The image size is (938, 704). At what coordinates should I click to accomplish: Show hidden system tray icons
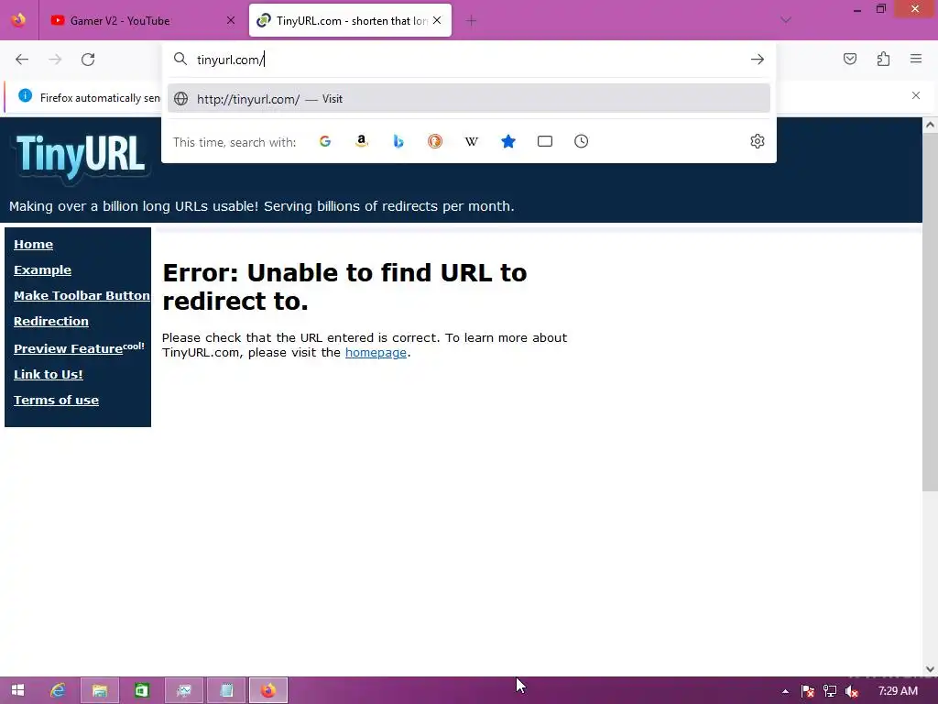(785, 691)
